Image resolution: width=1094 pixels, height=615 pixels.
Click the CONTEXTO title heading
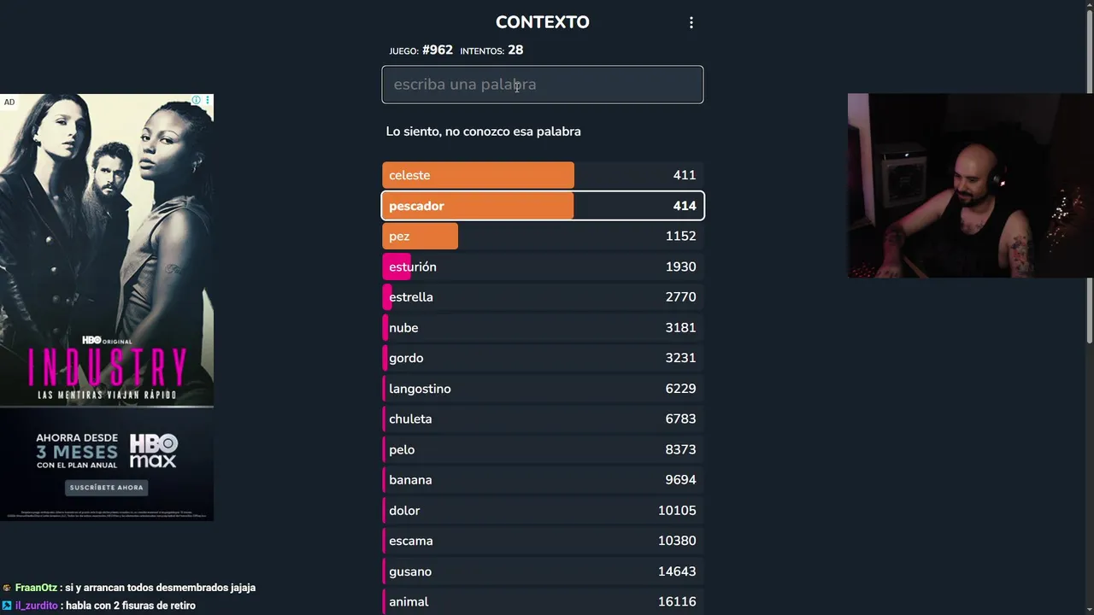[x=542, y=22]
